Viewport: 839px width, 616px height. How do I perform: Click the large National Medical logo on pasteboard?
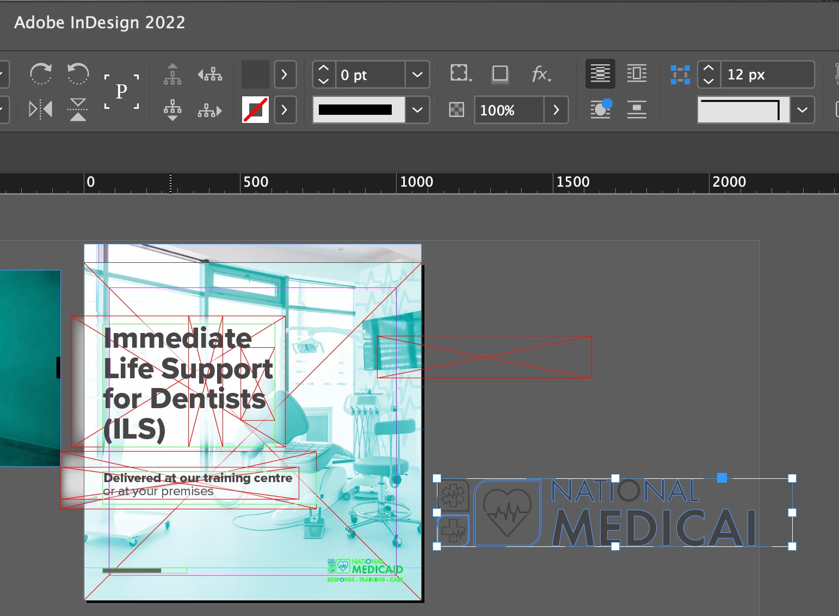614,513
